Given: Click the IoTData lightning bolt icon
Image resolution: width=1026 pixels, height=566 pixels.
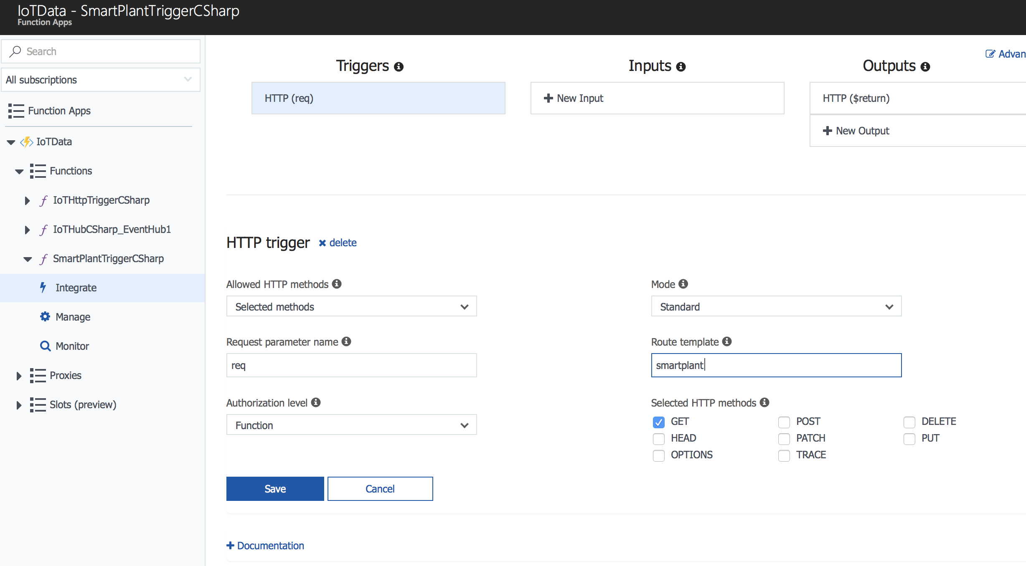Looking at the screenshot, I should (27, 142).
